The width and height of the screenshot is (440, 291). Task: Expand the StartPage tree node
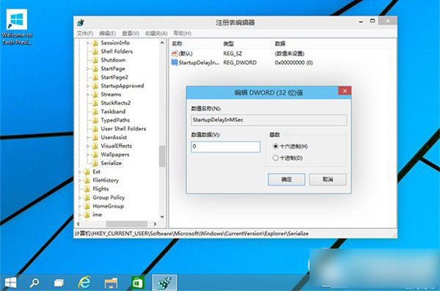[x=87, y=69]
